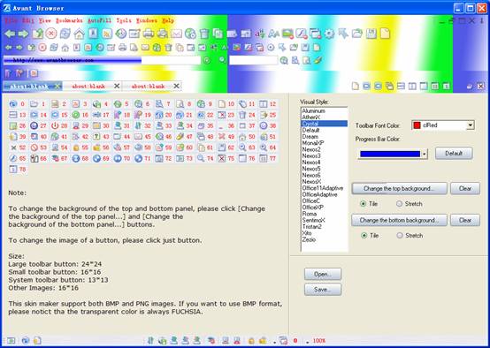Click the large RSS feeds icon

coord(107,34)
